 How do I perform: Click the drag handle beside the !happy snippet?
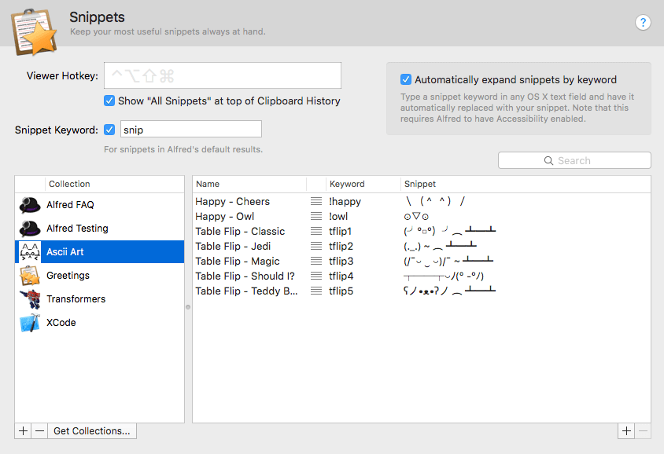point(315,201)
